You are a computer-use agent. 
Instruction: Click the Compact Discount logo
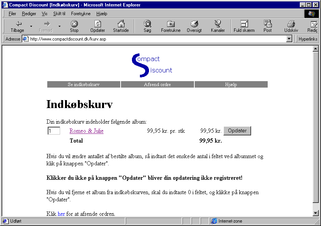152,65
